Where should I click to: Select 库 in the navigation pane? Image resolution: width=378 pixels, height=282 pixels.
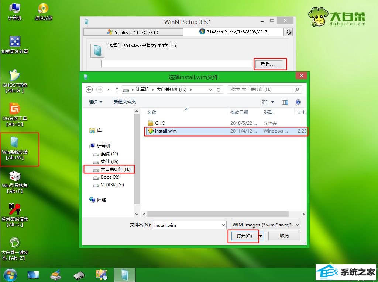click(x=96, y=131)
